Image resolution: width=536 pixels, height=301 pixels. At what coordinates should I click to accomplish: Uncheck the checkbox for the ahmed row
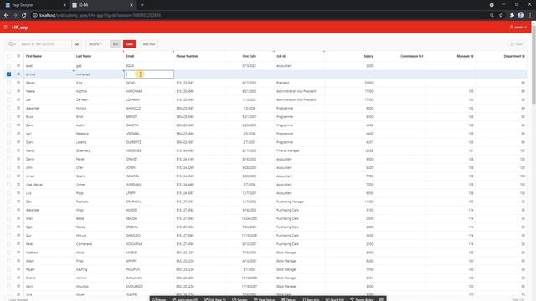(8, 74)
